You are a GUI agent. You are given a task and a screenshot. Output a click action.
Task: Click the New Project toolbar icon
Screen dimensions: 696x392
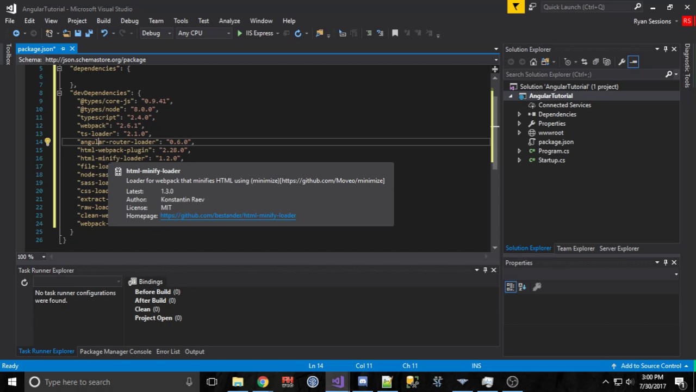49,33
